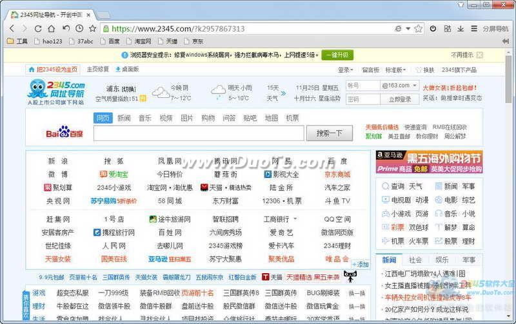Open hao123 bookmark
This screenshot has width=516, height=324.
[48, 41]
